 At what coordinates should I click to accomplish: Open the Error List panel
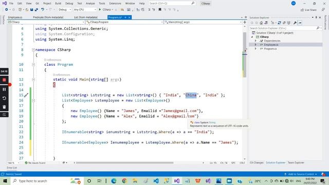12,168
